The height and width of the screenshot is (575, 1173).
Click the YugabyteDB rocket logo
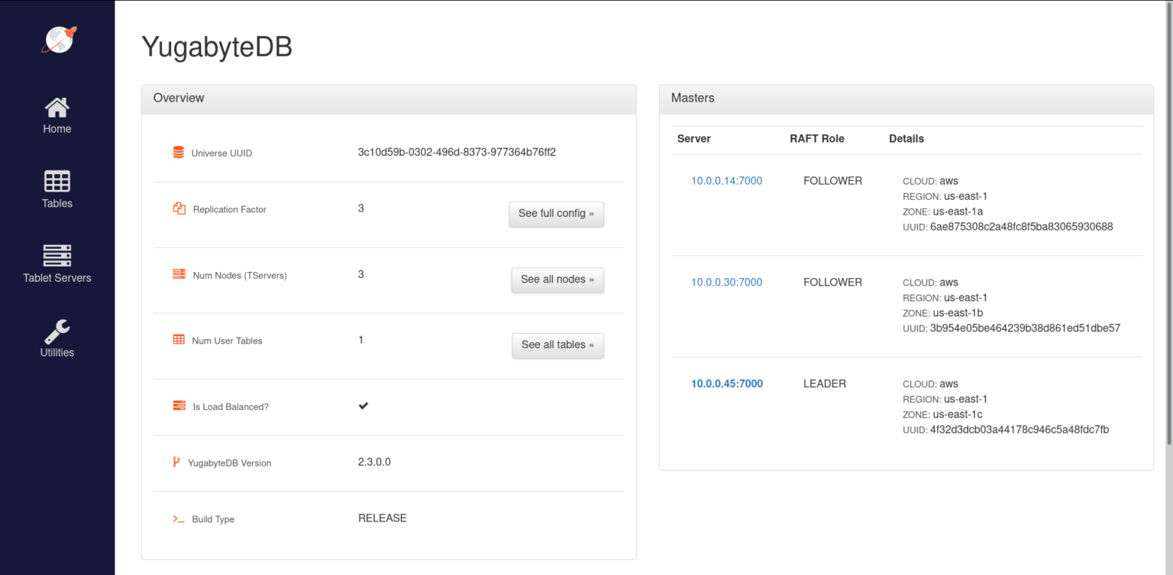pos(59,40)
